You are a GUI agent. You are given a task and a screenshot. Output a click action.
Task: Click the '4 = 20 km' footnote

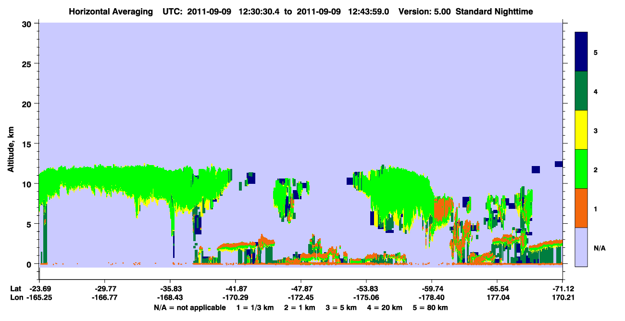385,308
